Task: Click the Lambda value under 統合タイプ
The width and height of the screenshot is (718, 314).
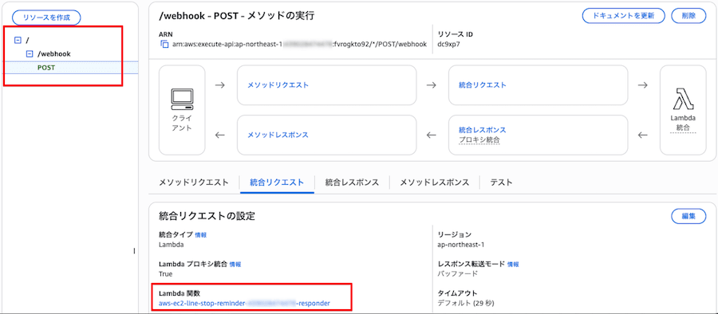Action: point(171,245)
